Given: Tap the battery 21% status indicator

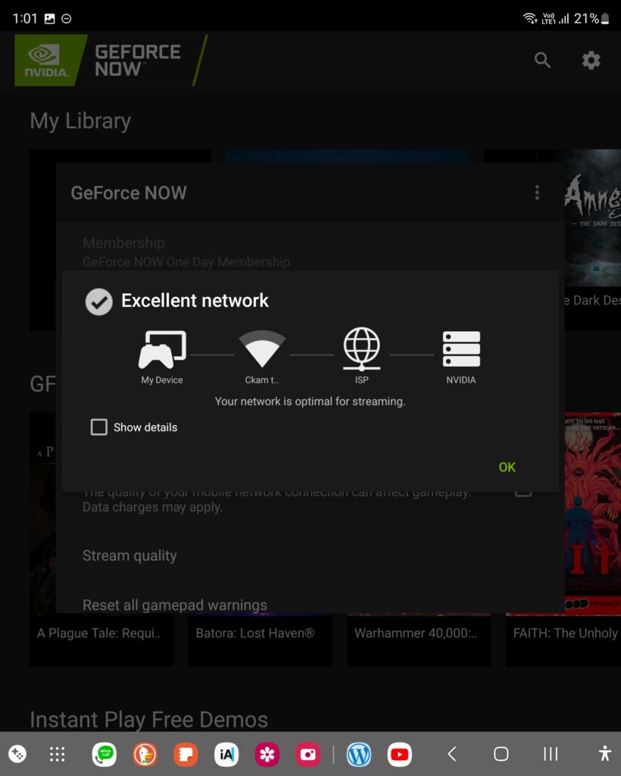Looking at the screenshot, I should pos(591,19).
